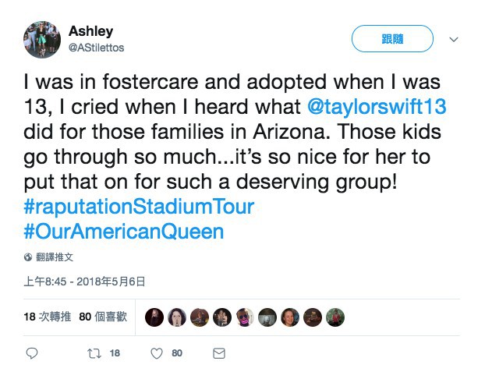The width and height of the screenshot is (485, 379).
Task: Click the last liker avatar in the row
Action: pos(335,317)
